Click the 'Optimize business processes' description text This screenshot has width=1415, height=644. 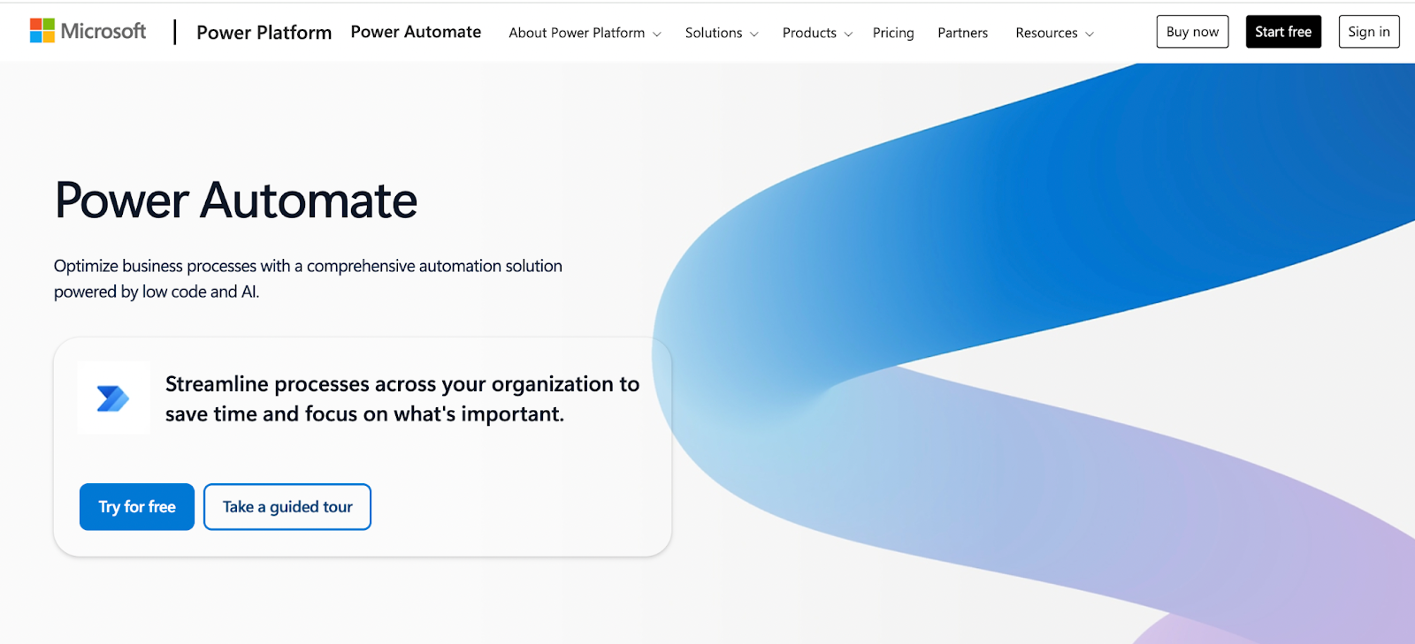(308, 278)
